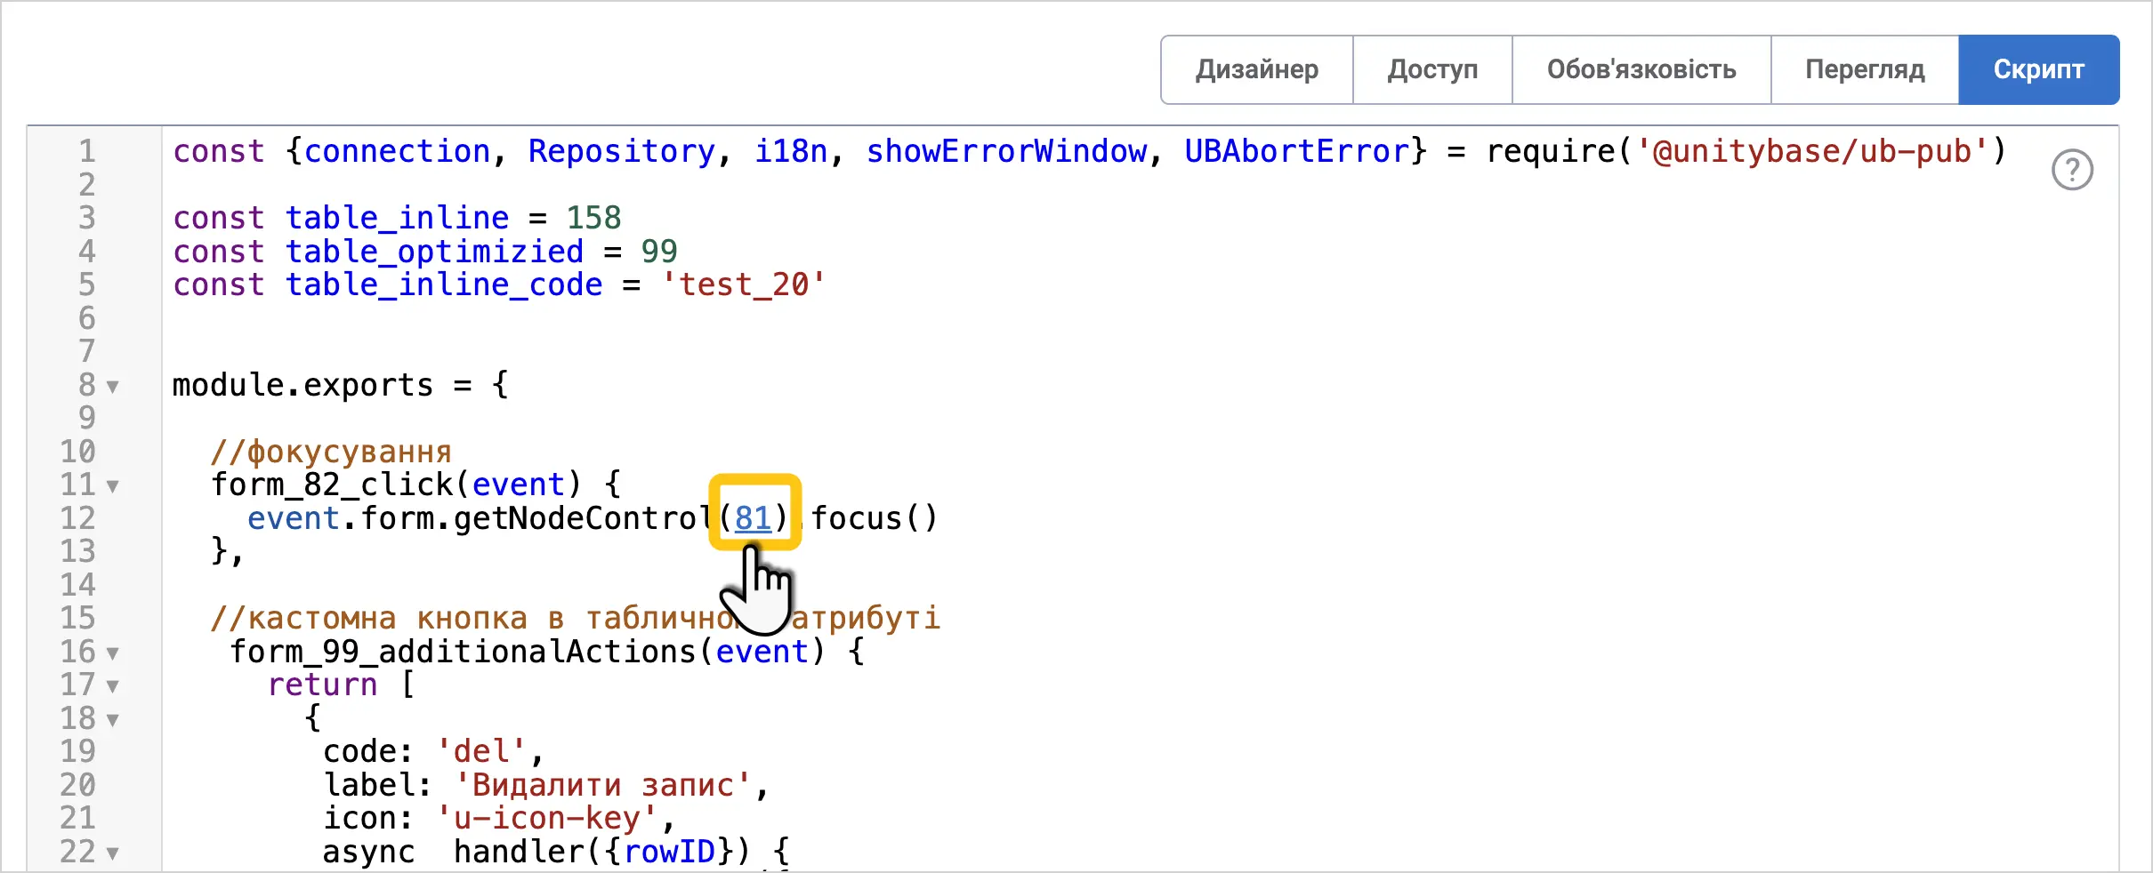Viewport: 2153px width, 873px height.
Task: Collapse the code fold at line 22
Action: tap(113, 853)
